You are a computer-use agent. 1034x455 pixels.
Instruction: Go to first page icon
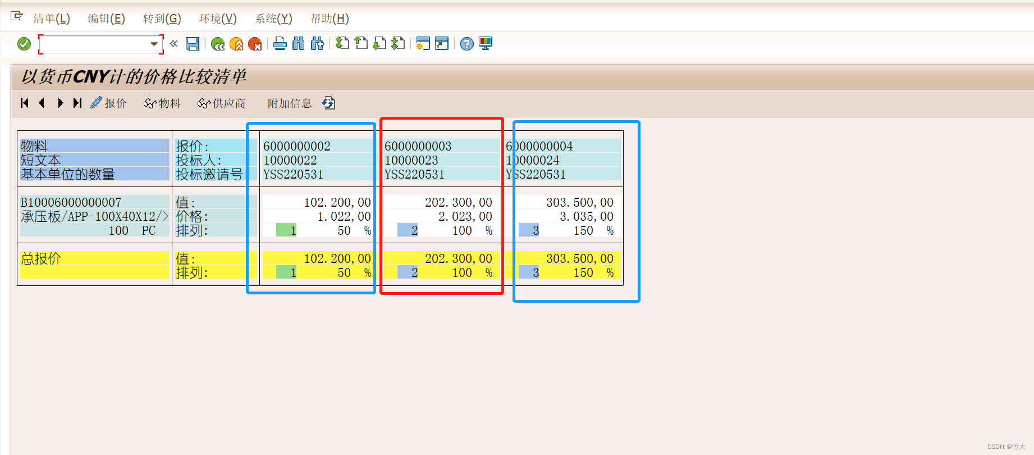(x=342, y=43)
